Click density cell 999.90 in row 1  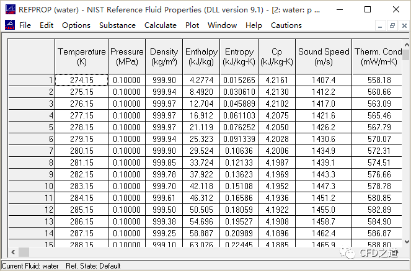click(164, 80)
